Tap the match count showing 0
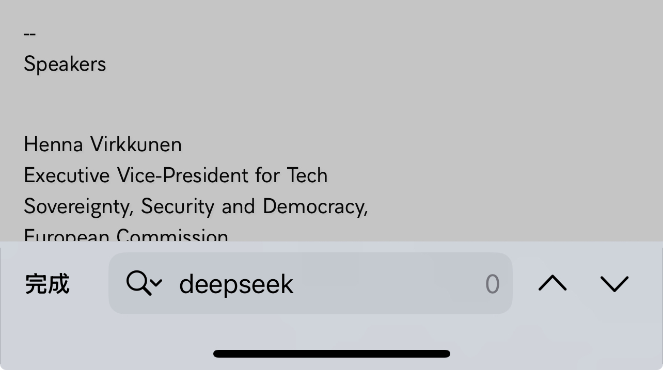The height and width of the screenshot is (370, 663). (x=492, y=284)
